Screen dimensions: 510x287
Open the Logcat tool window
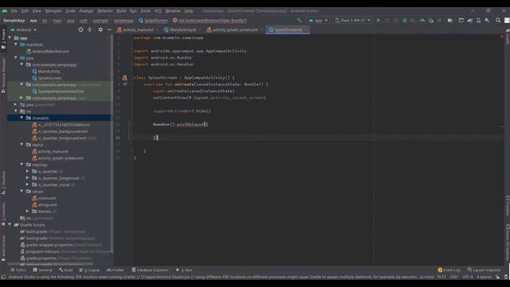tap(90, 270)
